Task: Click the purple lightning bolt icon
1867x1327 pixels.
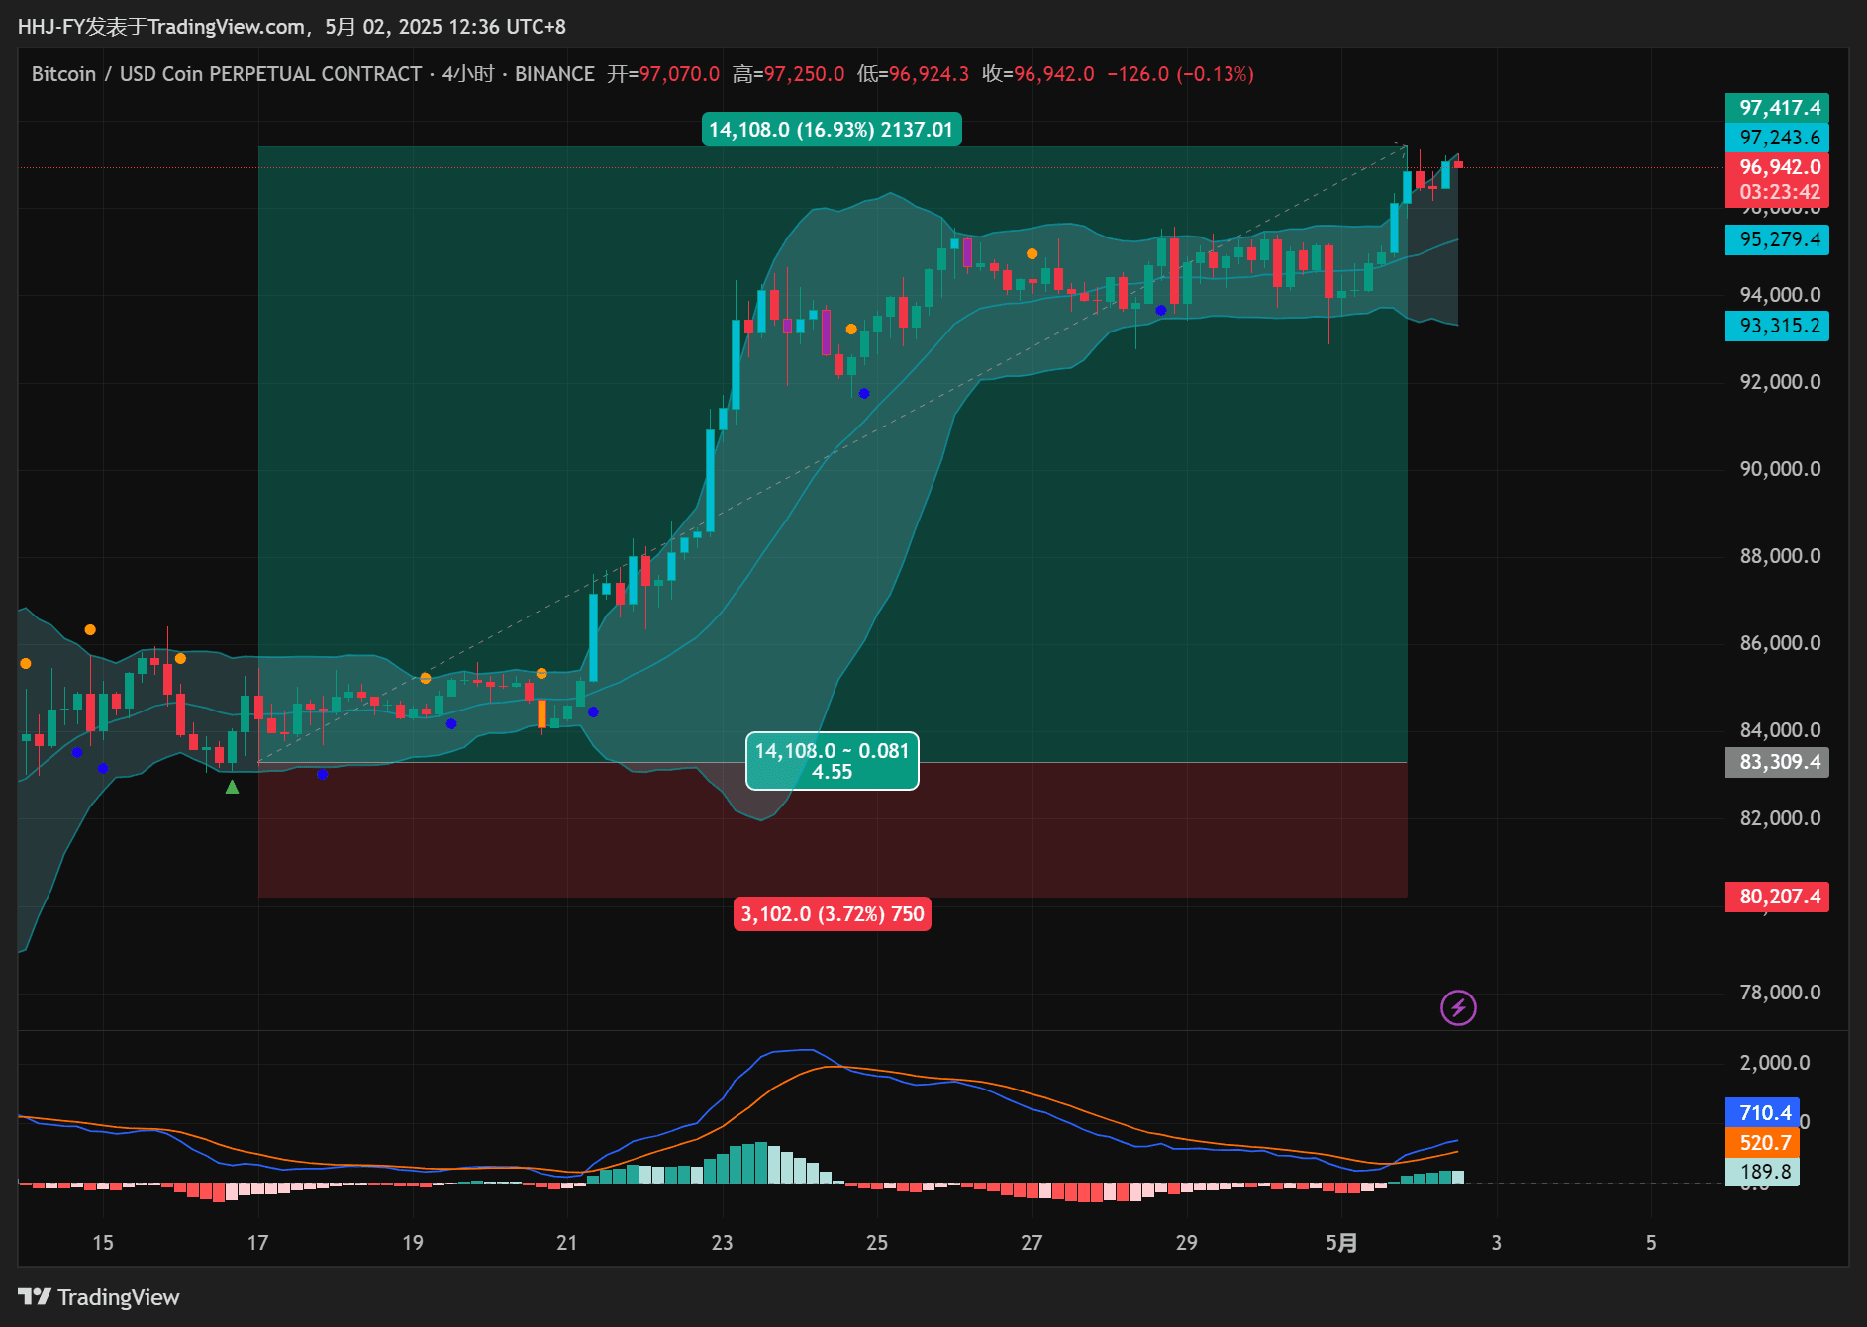Action: (x=1458, y=1007)
